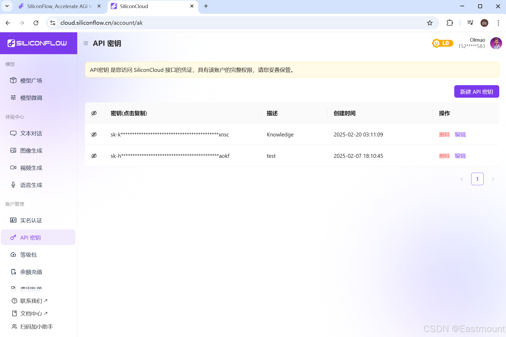Reveal the Knowledge key ending in xnsc
This screenshot has height=337, width=506.
tap(94, 135)
